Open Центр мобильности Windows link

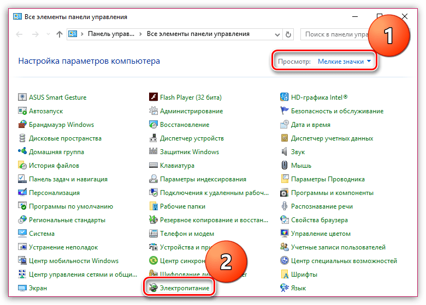tap(74, 261)
